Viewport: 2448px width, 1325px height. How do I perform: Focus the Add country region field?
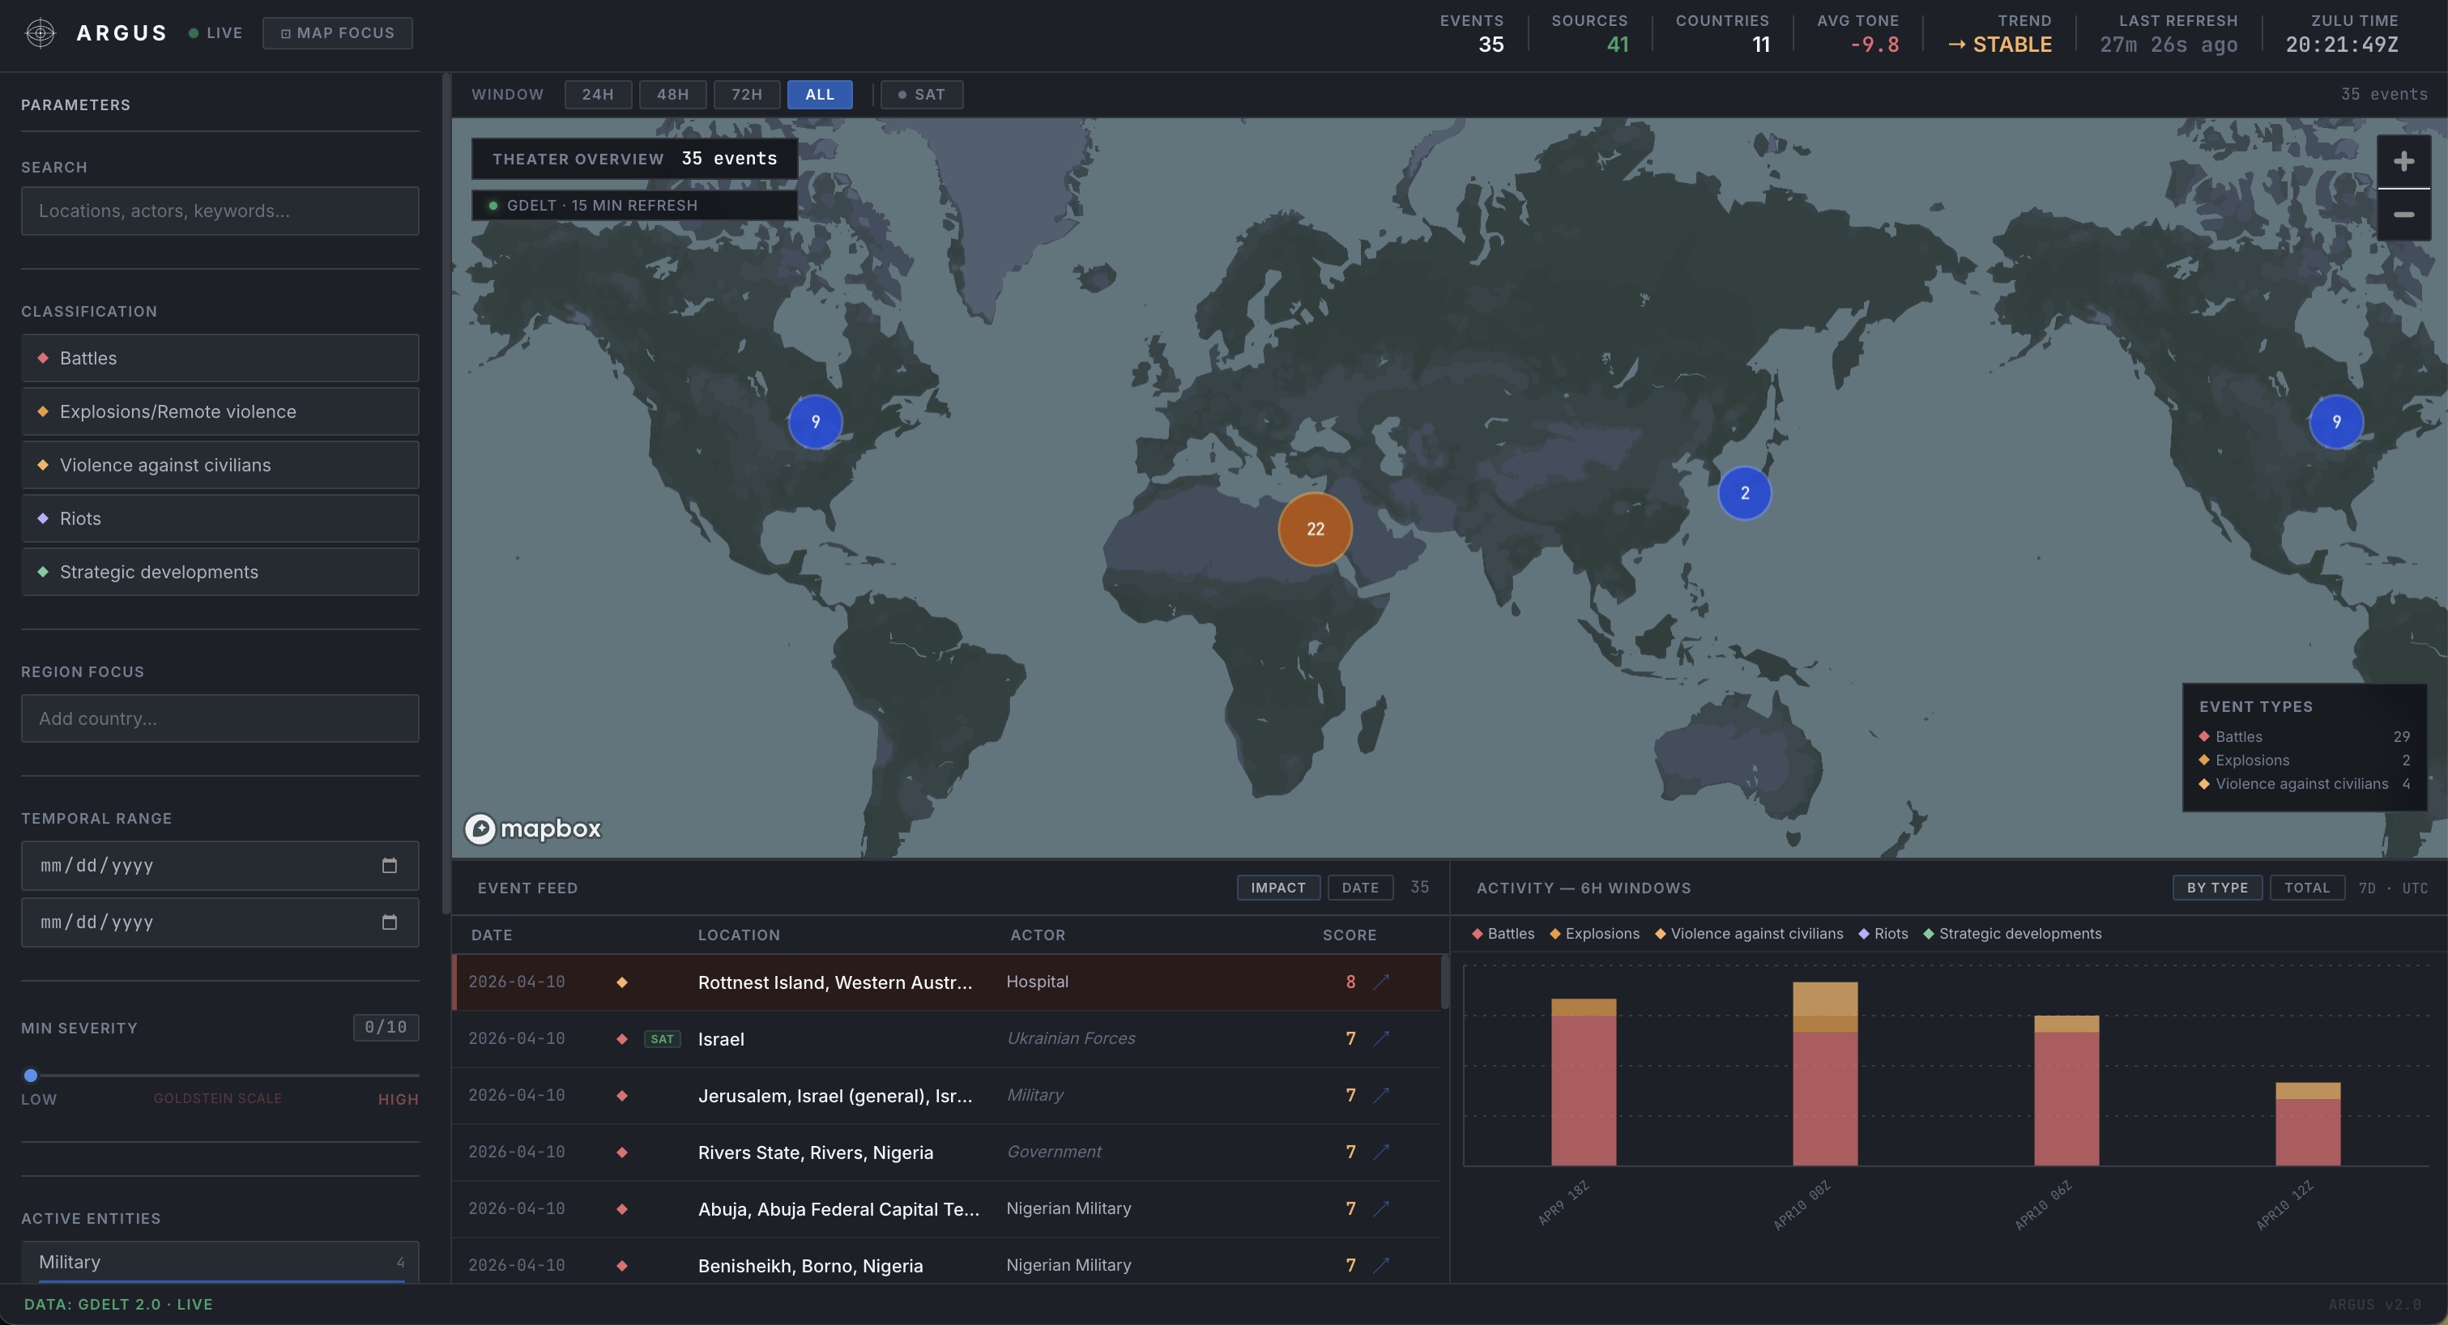click(220, 719)
